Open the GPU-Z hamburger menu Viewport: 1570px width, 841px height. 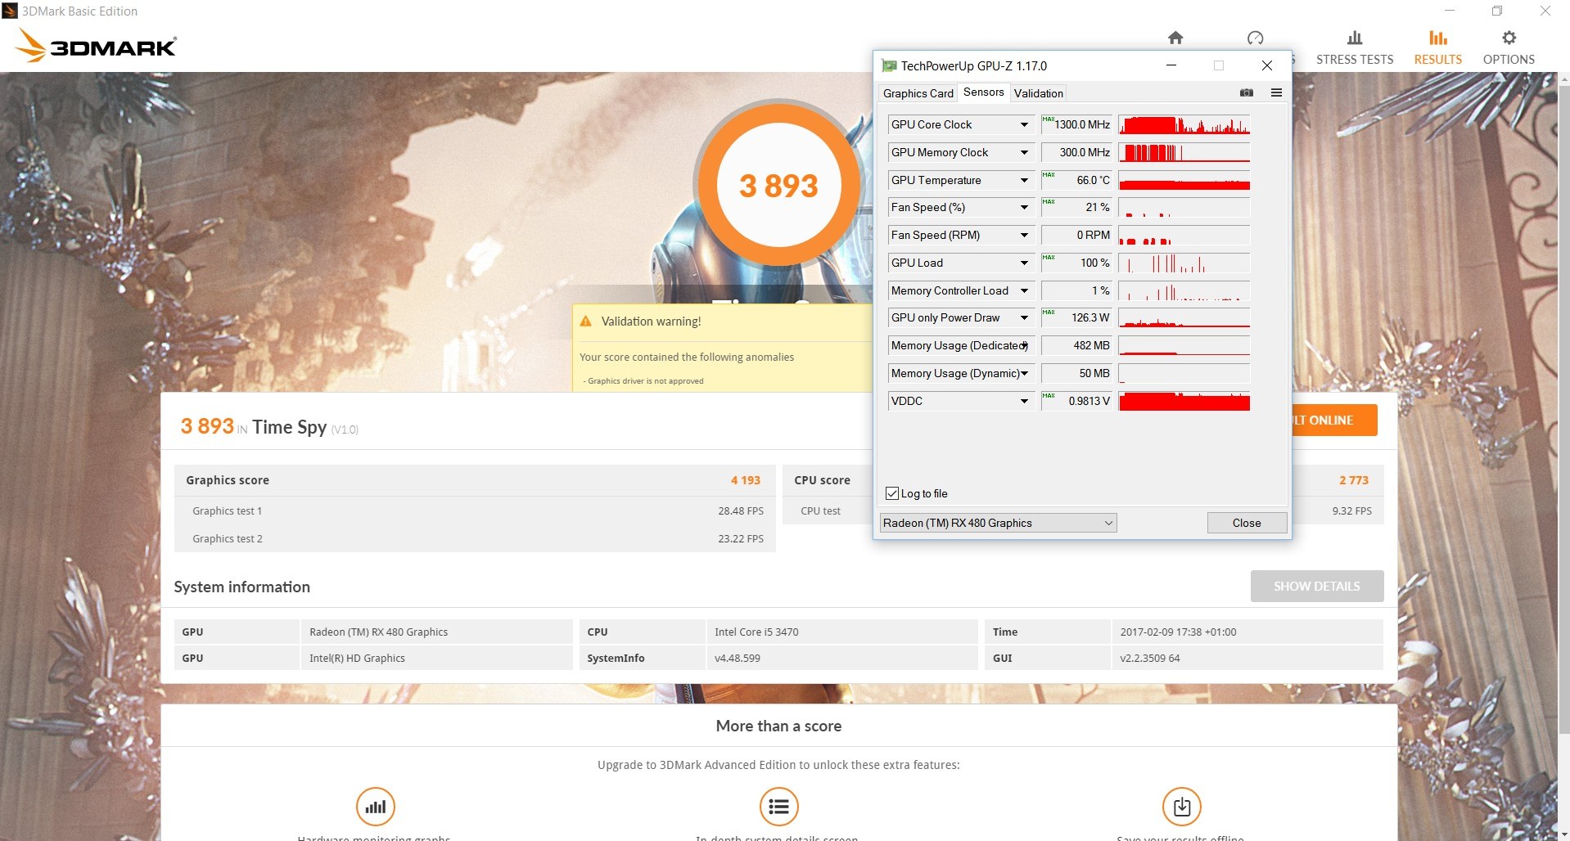[1276, 92]
